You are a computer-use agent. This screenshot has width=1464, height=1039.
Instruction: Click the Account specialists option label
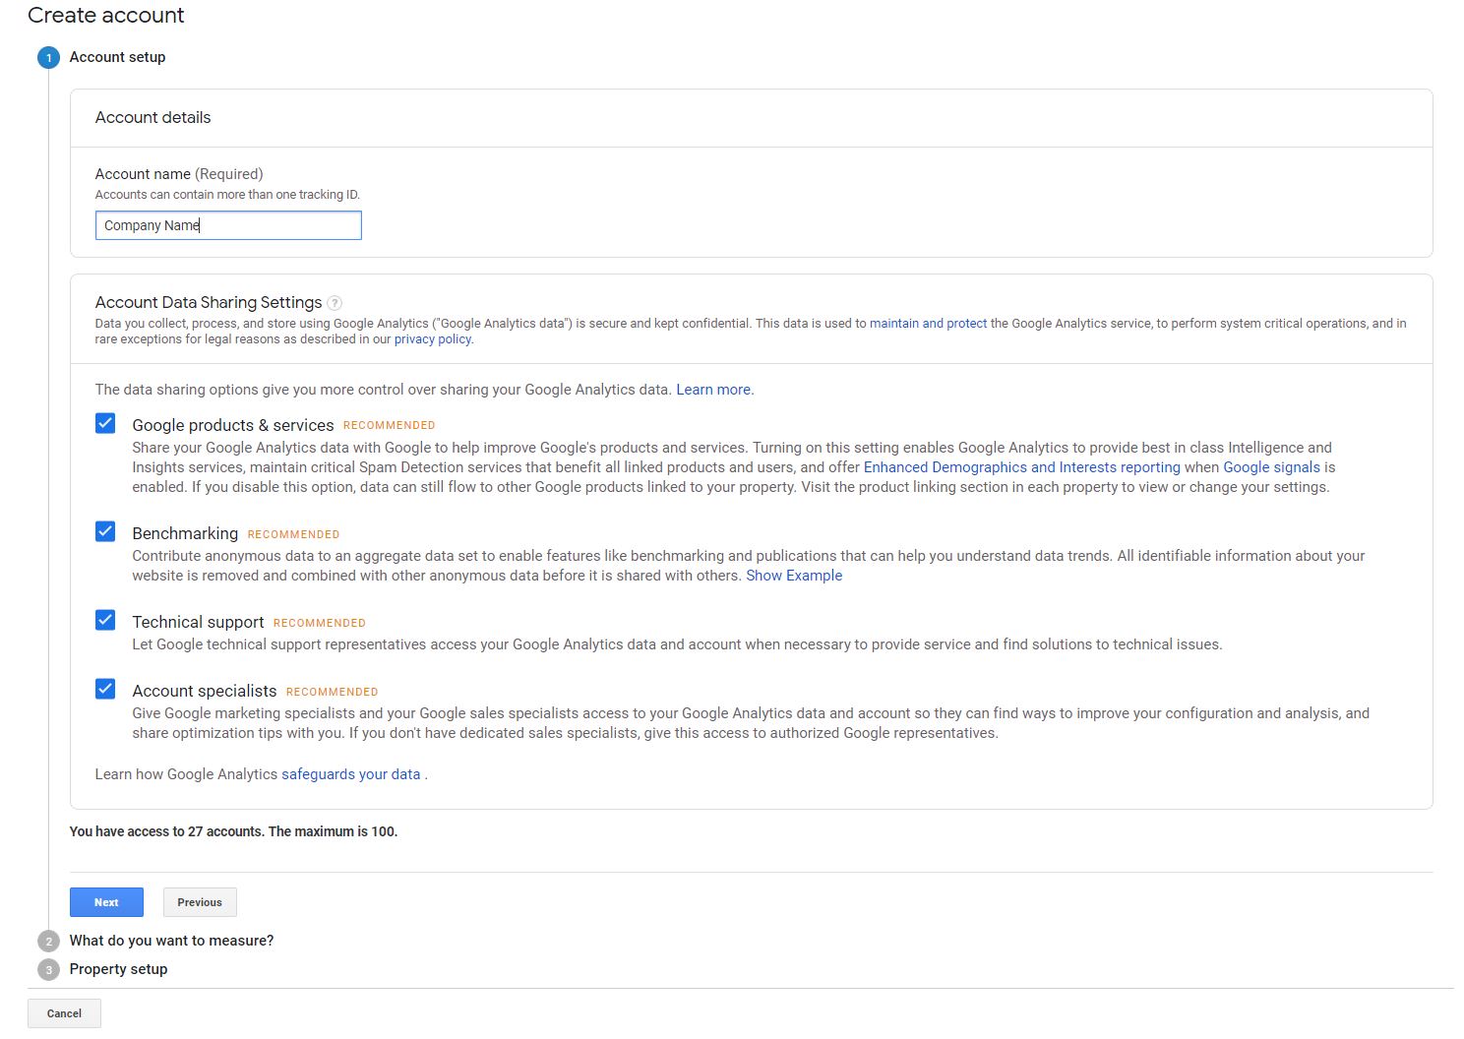point(205,691)
